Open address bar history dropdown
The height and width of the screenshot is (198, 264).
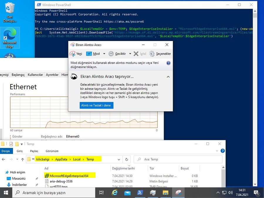[x=119, y=159]
